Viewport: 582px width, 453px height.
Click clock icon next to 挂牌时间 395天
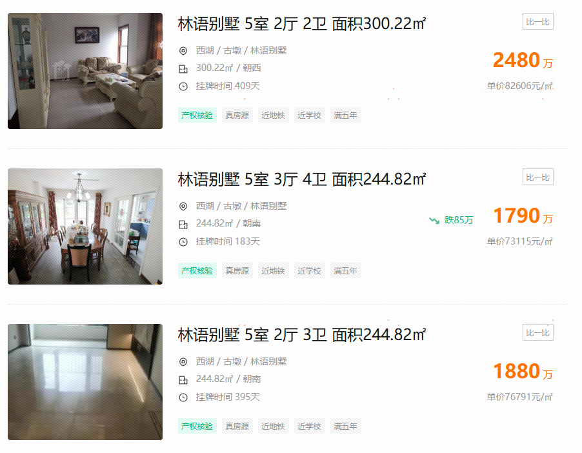pyautogui.click(x=183, y=398)
